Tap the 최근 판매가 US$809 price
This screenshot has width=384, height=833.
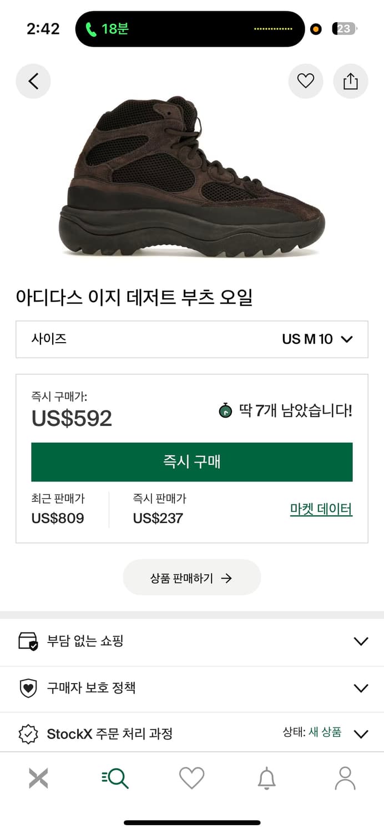[58, 518]
